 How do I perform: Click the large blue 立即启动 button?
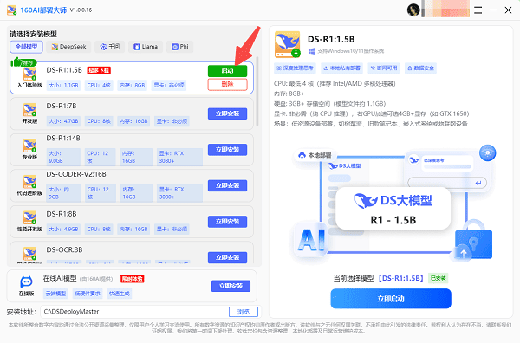pyautogui.click(x=391, y=299)
